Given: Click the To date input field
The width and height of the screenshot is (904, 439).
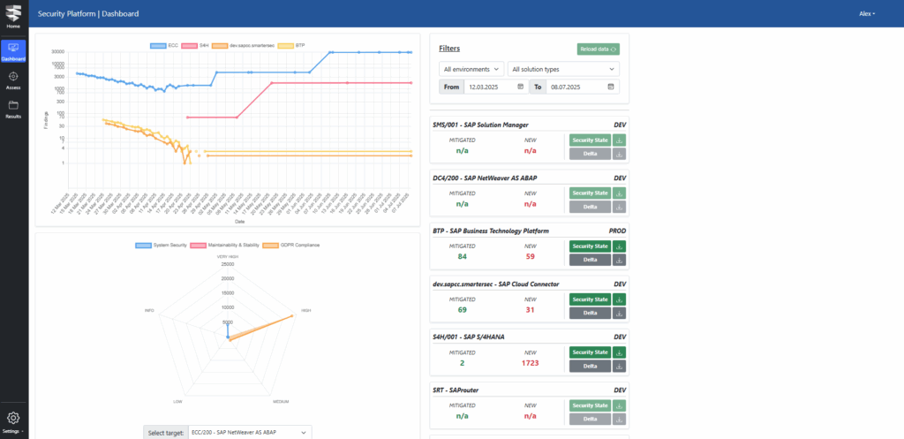Looking at the screenshot, I should (x=574, y=87).
